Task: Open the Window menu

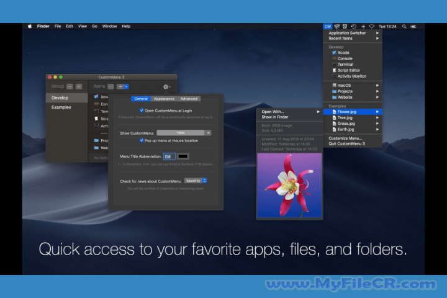Action: pyautogui.click(x=109, y=26)
